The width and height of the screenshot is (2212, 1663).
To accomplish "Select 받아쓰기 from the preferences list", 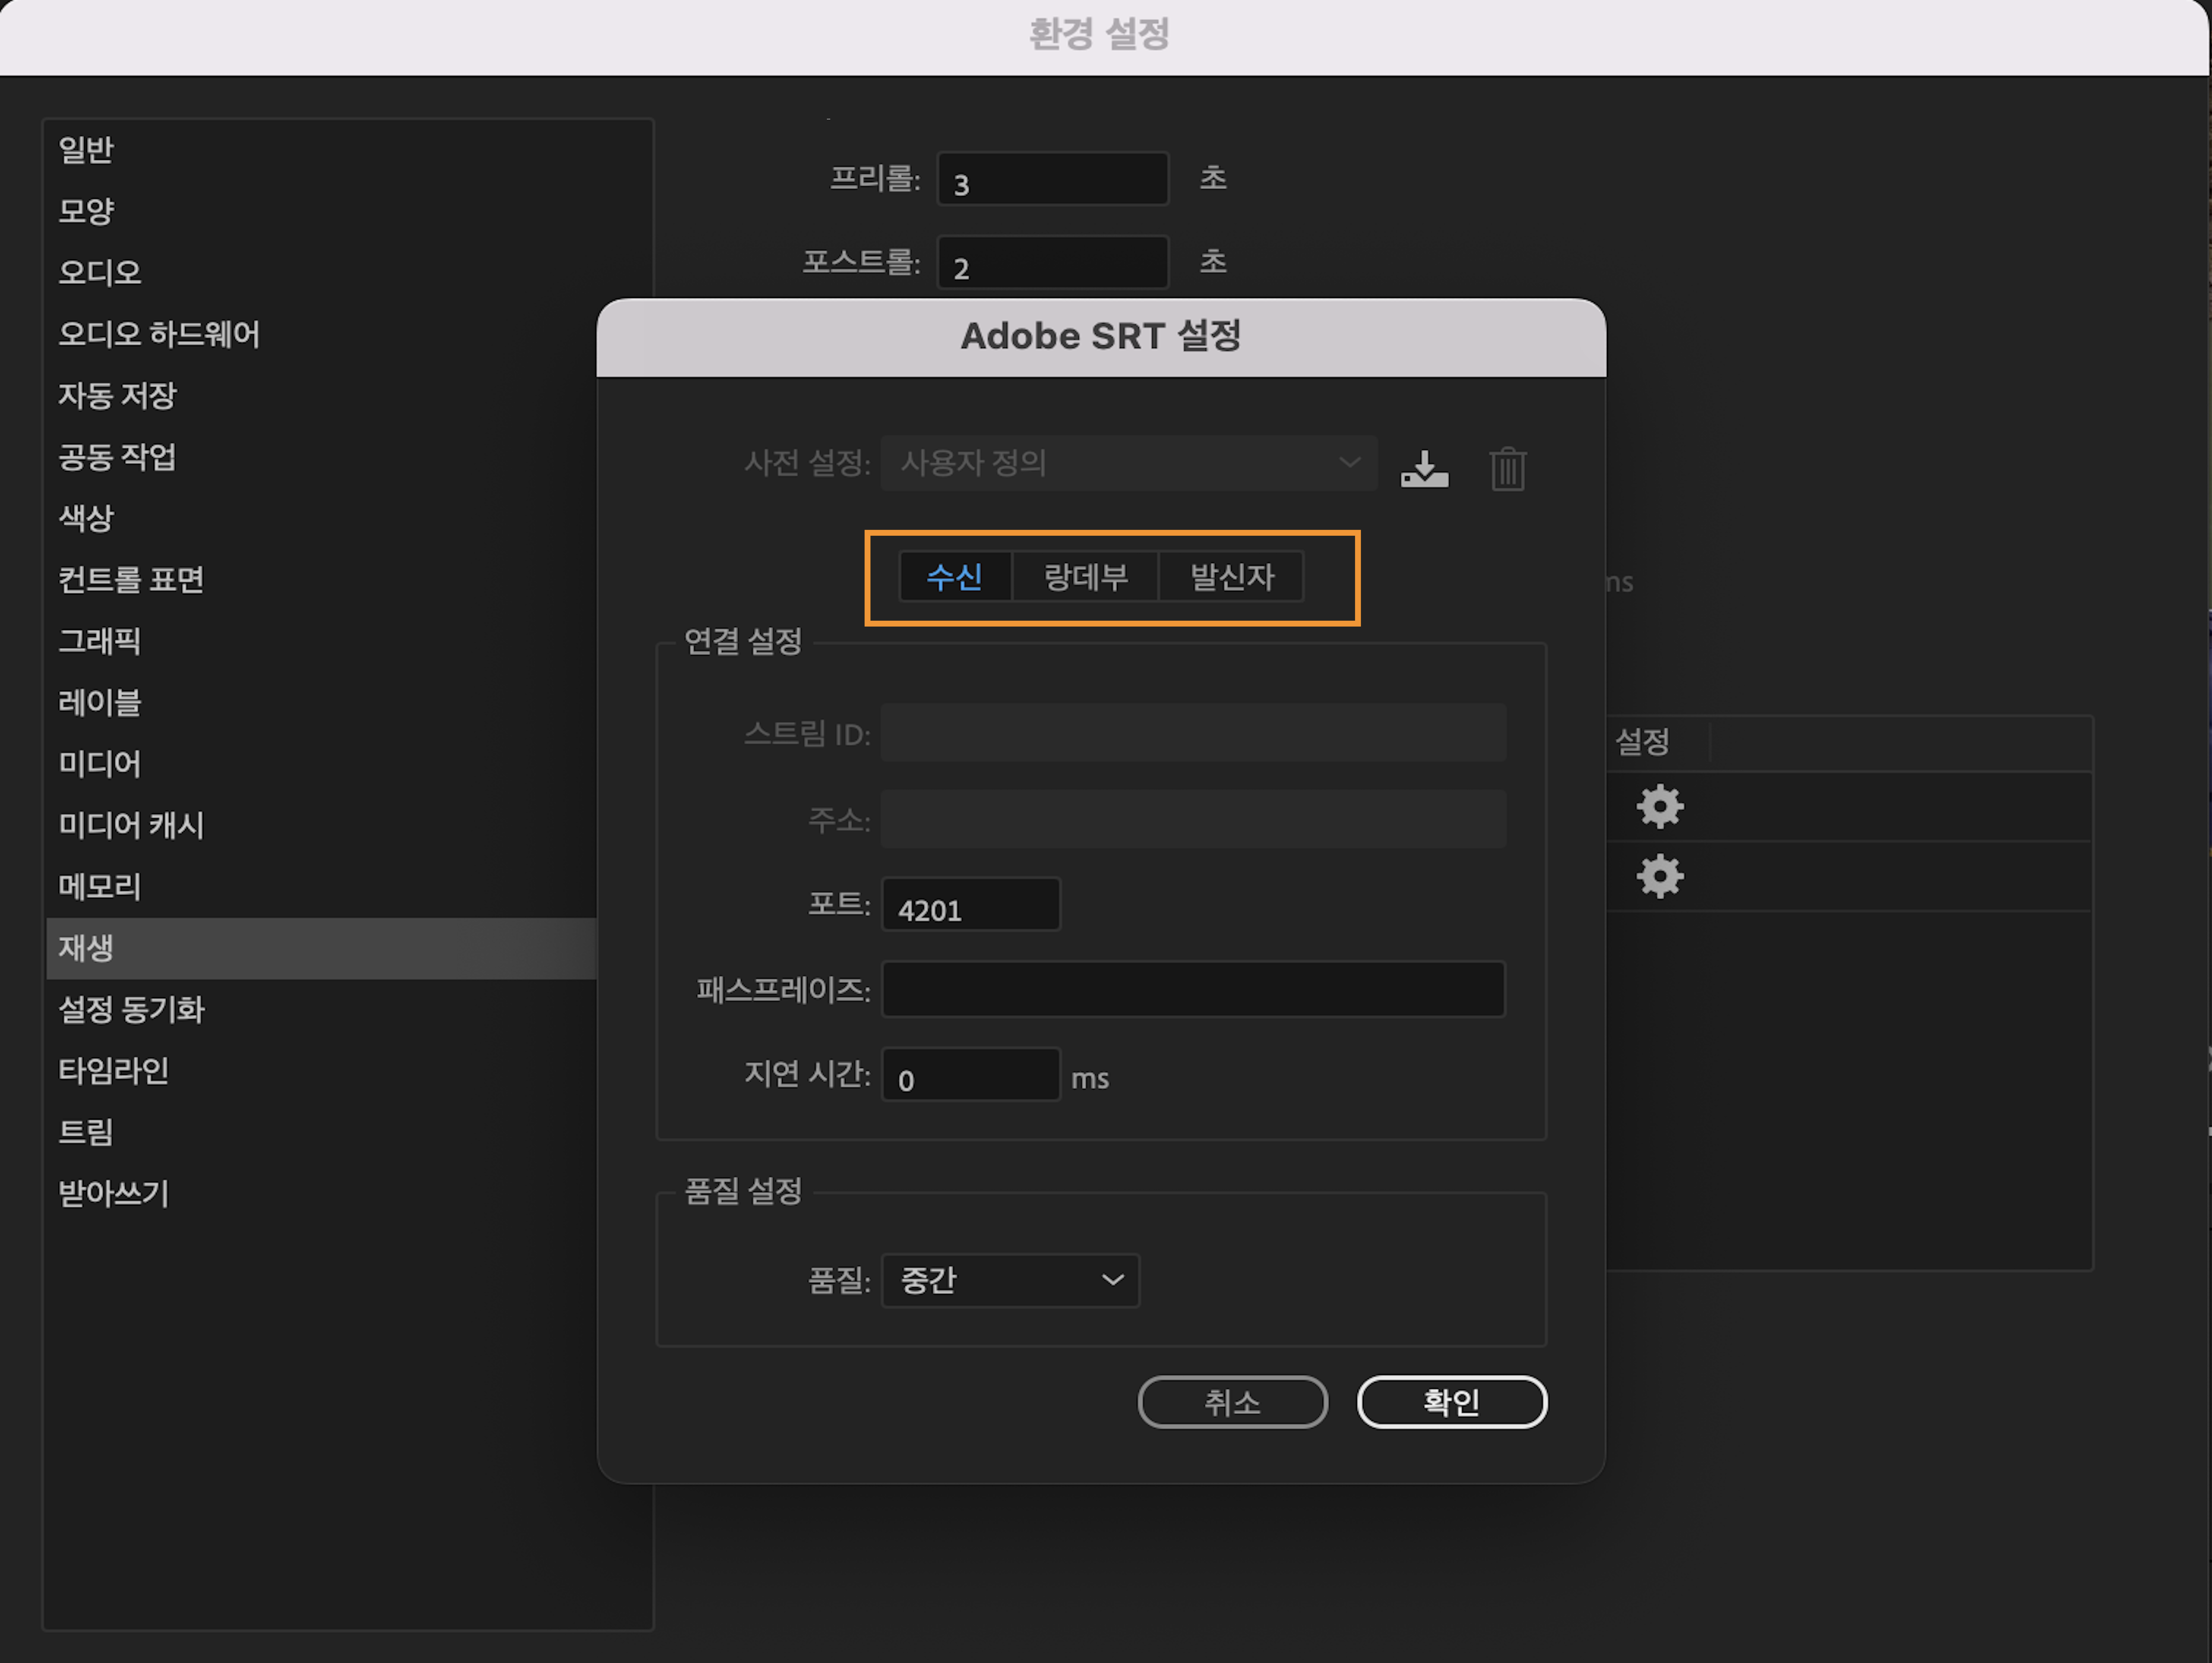I will point(112,1193).
